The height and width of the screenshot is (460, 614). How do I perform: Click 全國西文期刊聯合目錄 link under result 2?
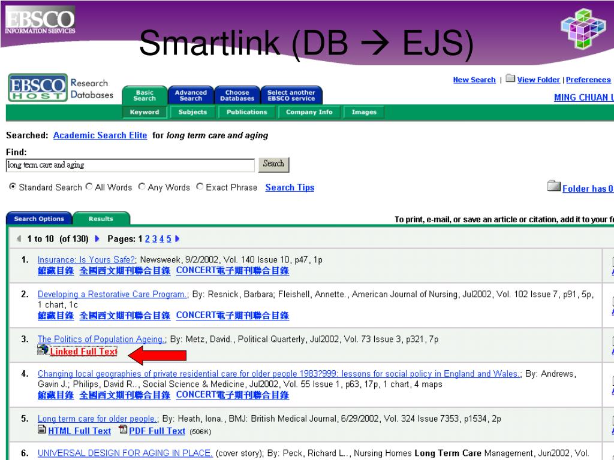pos(125,315)
